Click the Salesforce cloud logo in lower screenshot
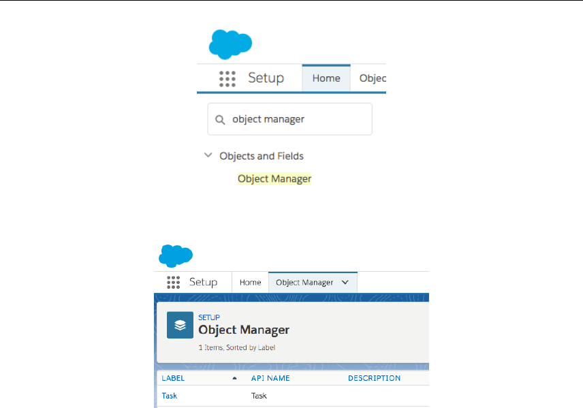Viewport: 583px width, 408px height. [x=176, y=256]
